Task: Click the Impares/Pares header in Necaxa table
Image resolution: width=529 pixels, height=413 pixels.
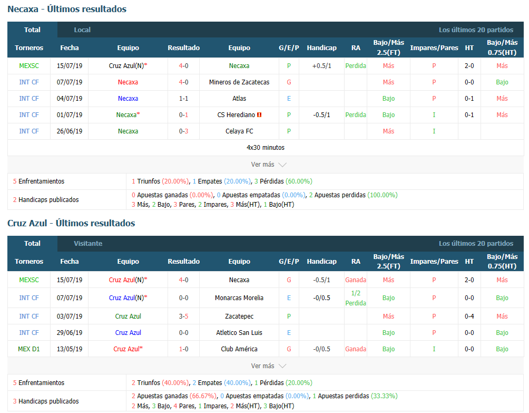Action: (x=434, y=47)
